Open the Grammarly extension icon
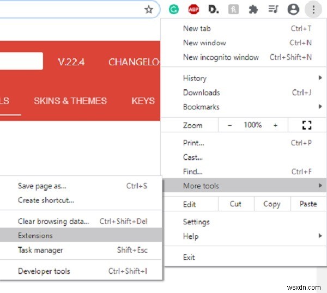The height and width of the screenshot is (293, 327). pyautogui.click(x=174, y=9)
